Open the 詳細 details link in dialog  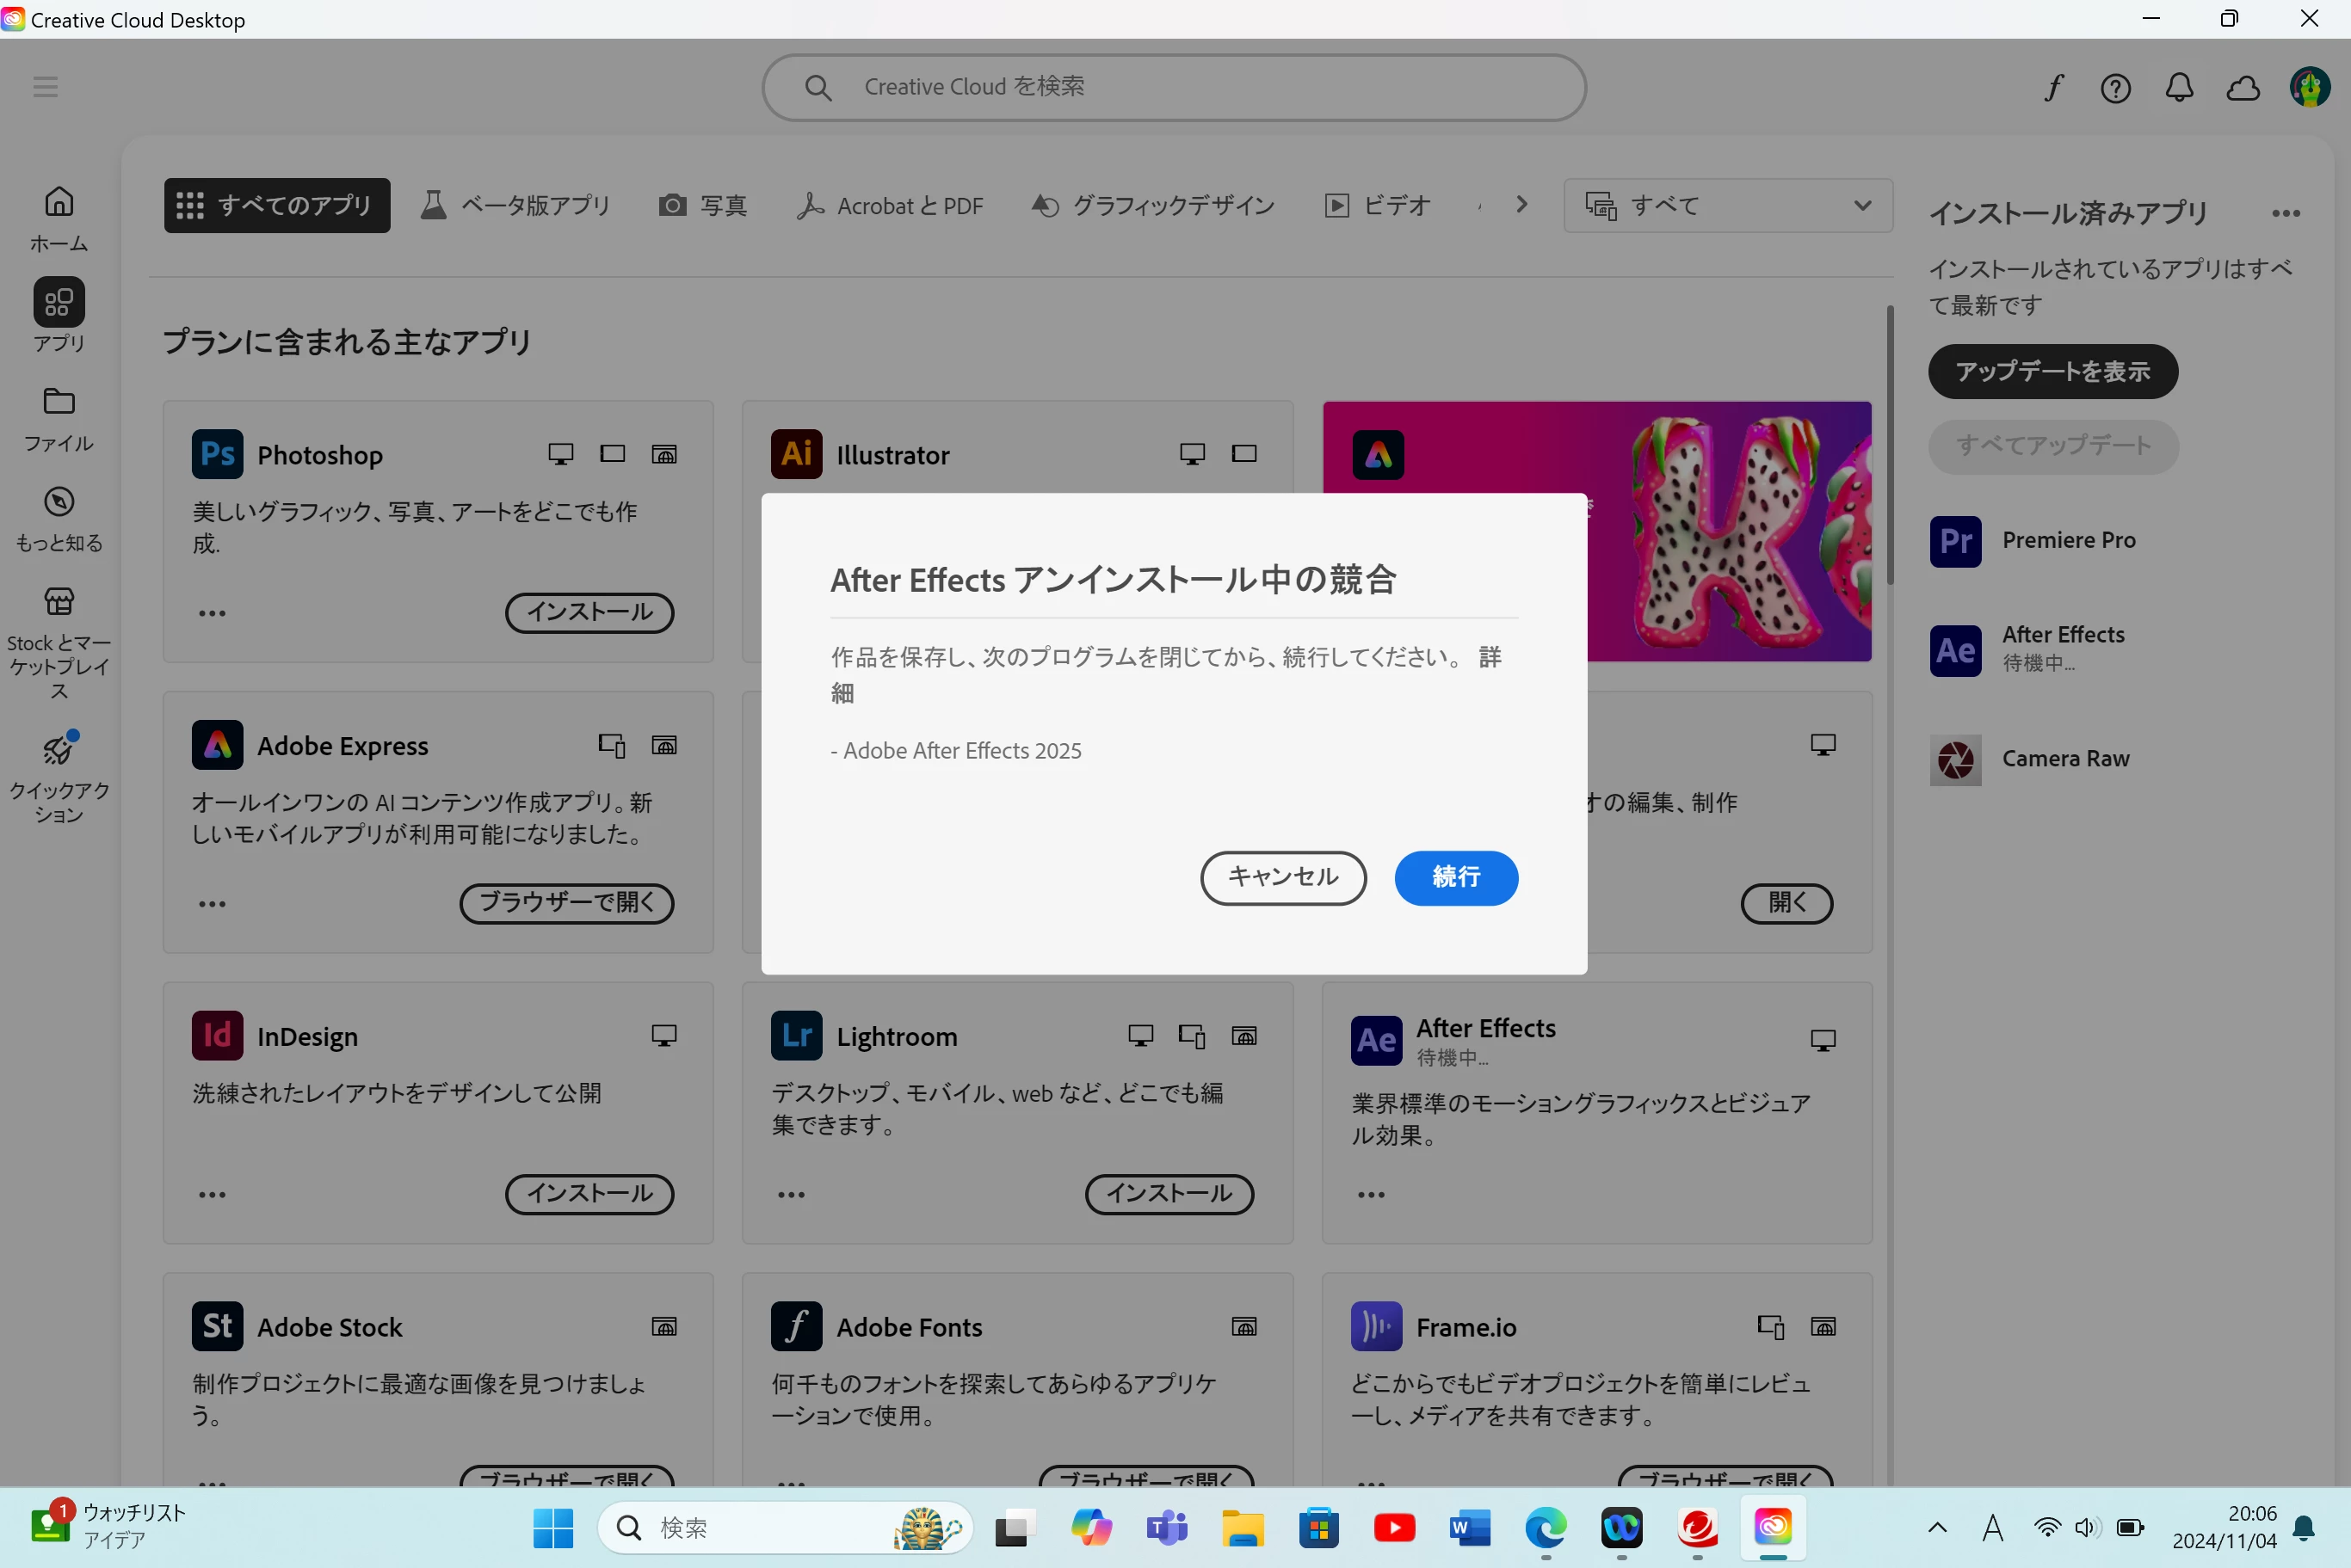click(x=1490, y=657)
